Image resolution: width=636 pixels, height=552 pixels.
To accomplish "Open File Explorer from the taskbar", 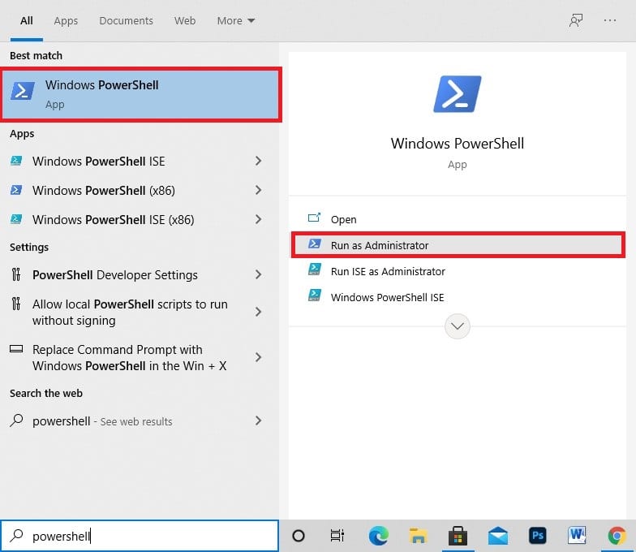I will pyautogui.click(x=418, y=536).
